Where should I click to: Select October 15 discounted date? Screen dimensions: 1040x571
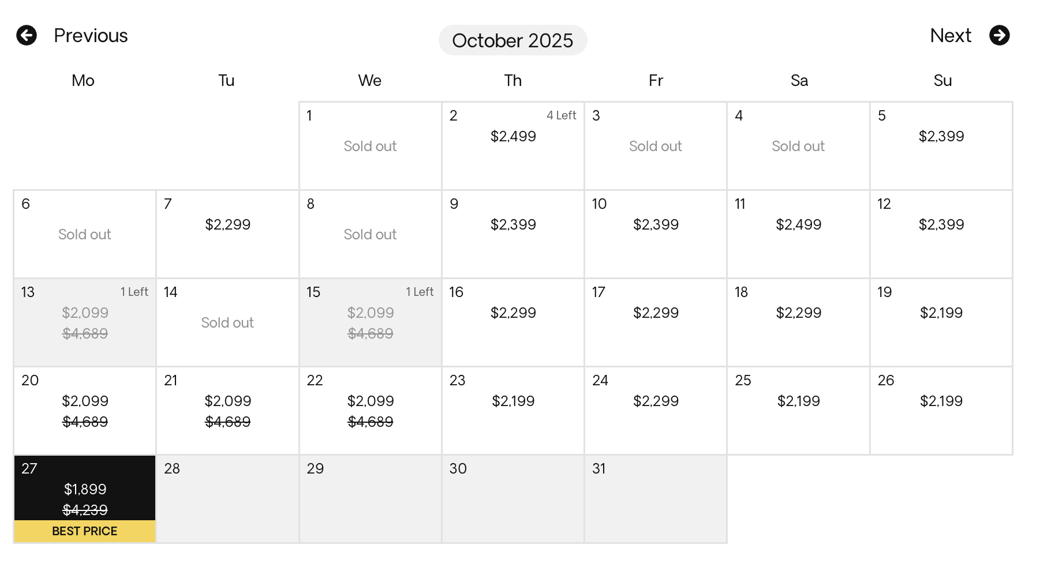(x=370, y=322)
